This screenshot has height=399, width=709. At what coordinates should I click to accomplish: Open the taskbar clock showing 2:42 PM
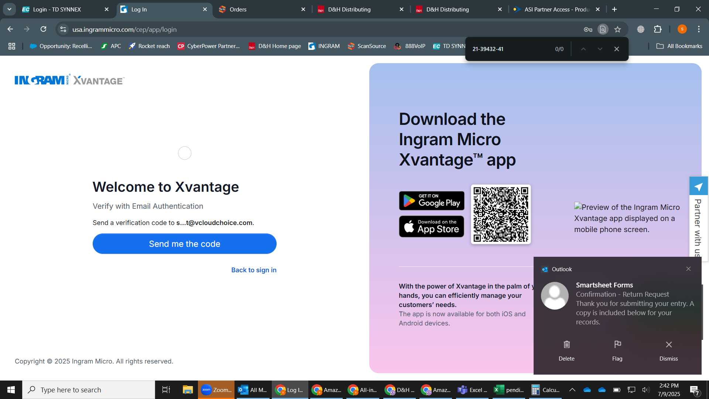pos(669,390)
